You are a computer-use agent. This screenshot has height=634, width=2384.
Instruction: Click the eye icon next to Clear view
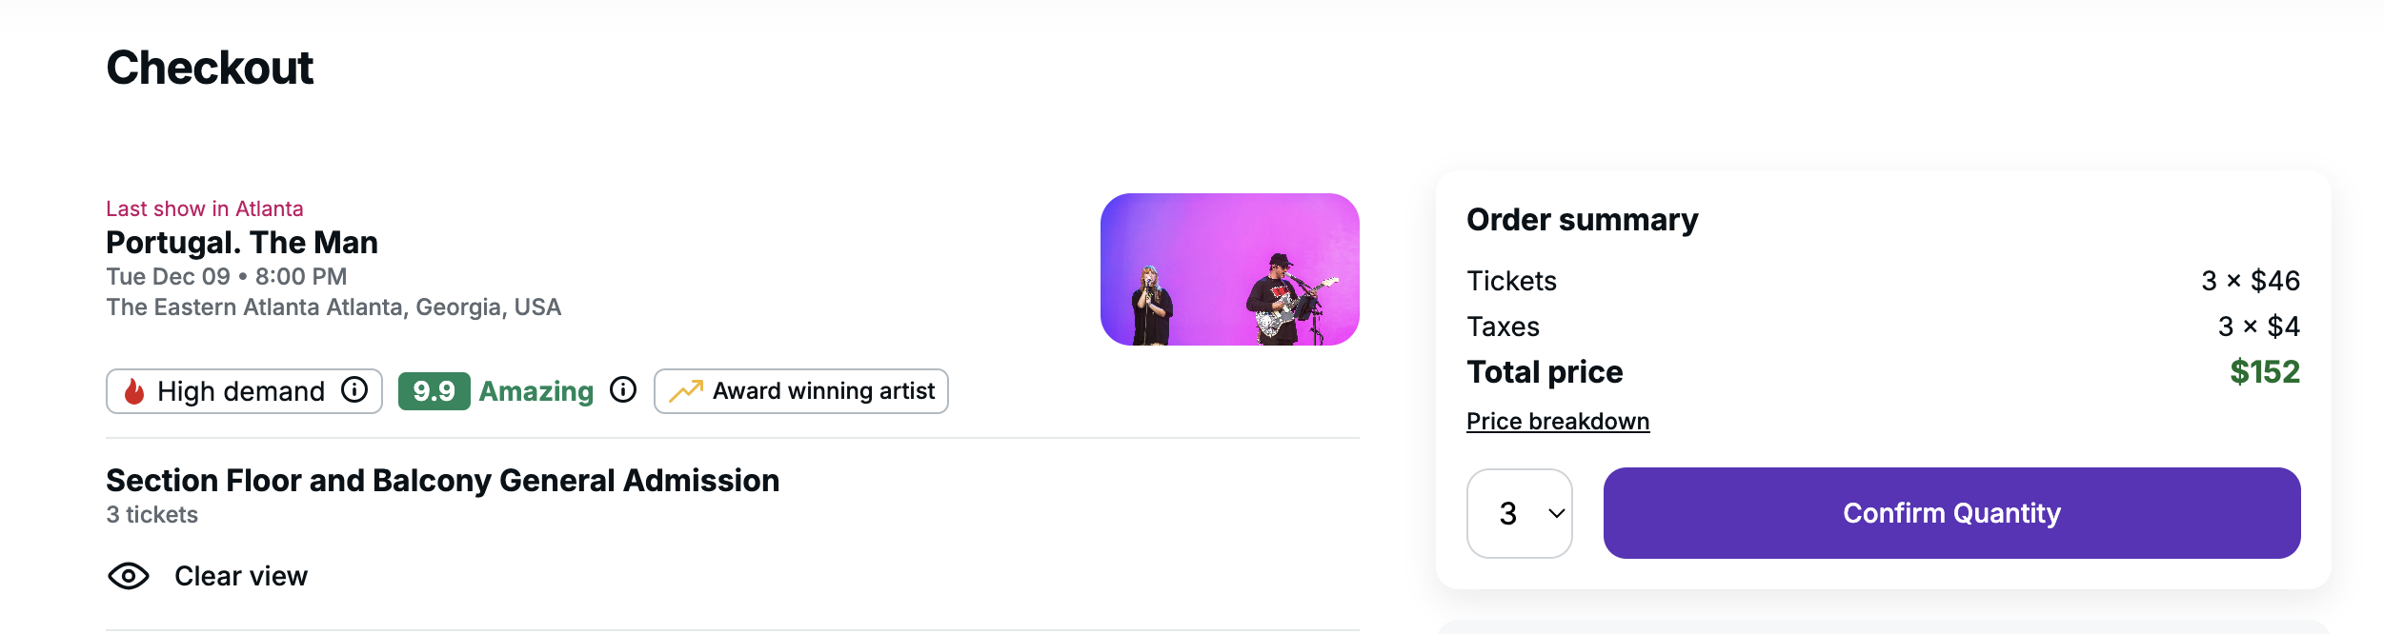coord(127,576)
